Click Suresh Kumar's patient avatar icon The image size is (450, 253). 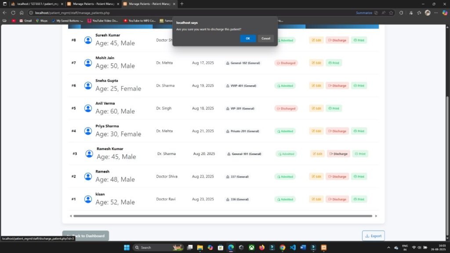pos(88,40)
